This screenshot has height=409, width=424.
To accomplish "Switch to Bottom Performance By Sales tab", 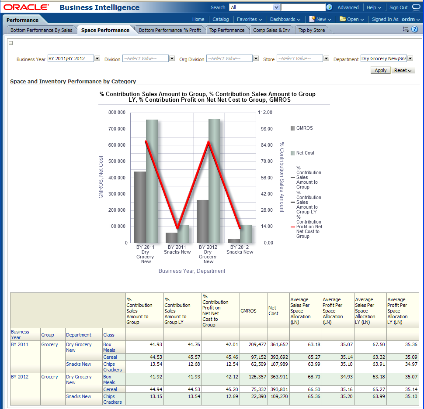I will 41,30.
